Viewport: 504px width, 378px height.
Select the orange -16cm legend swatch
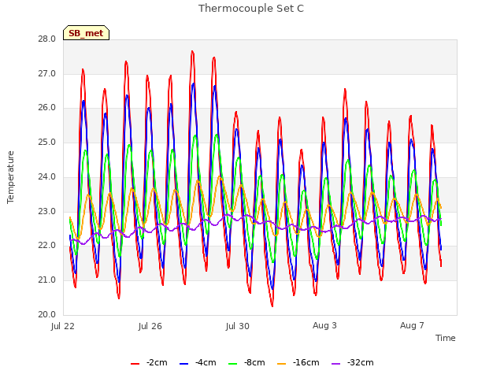click(x=282, y=364)
